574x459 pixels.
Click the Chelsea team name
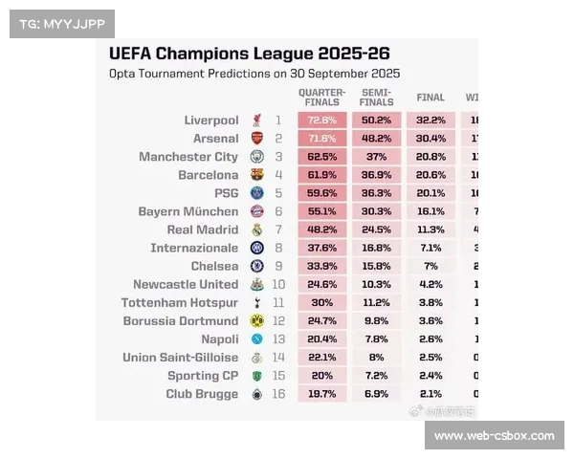(x=214, y=266)
